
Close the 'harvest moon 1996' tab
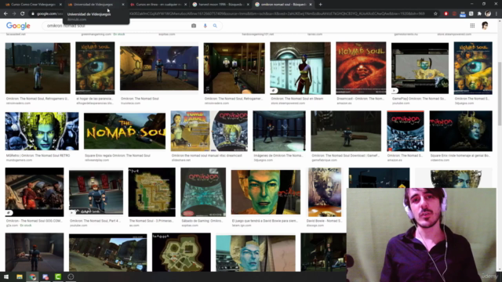(x=248, y=5)
